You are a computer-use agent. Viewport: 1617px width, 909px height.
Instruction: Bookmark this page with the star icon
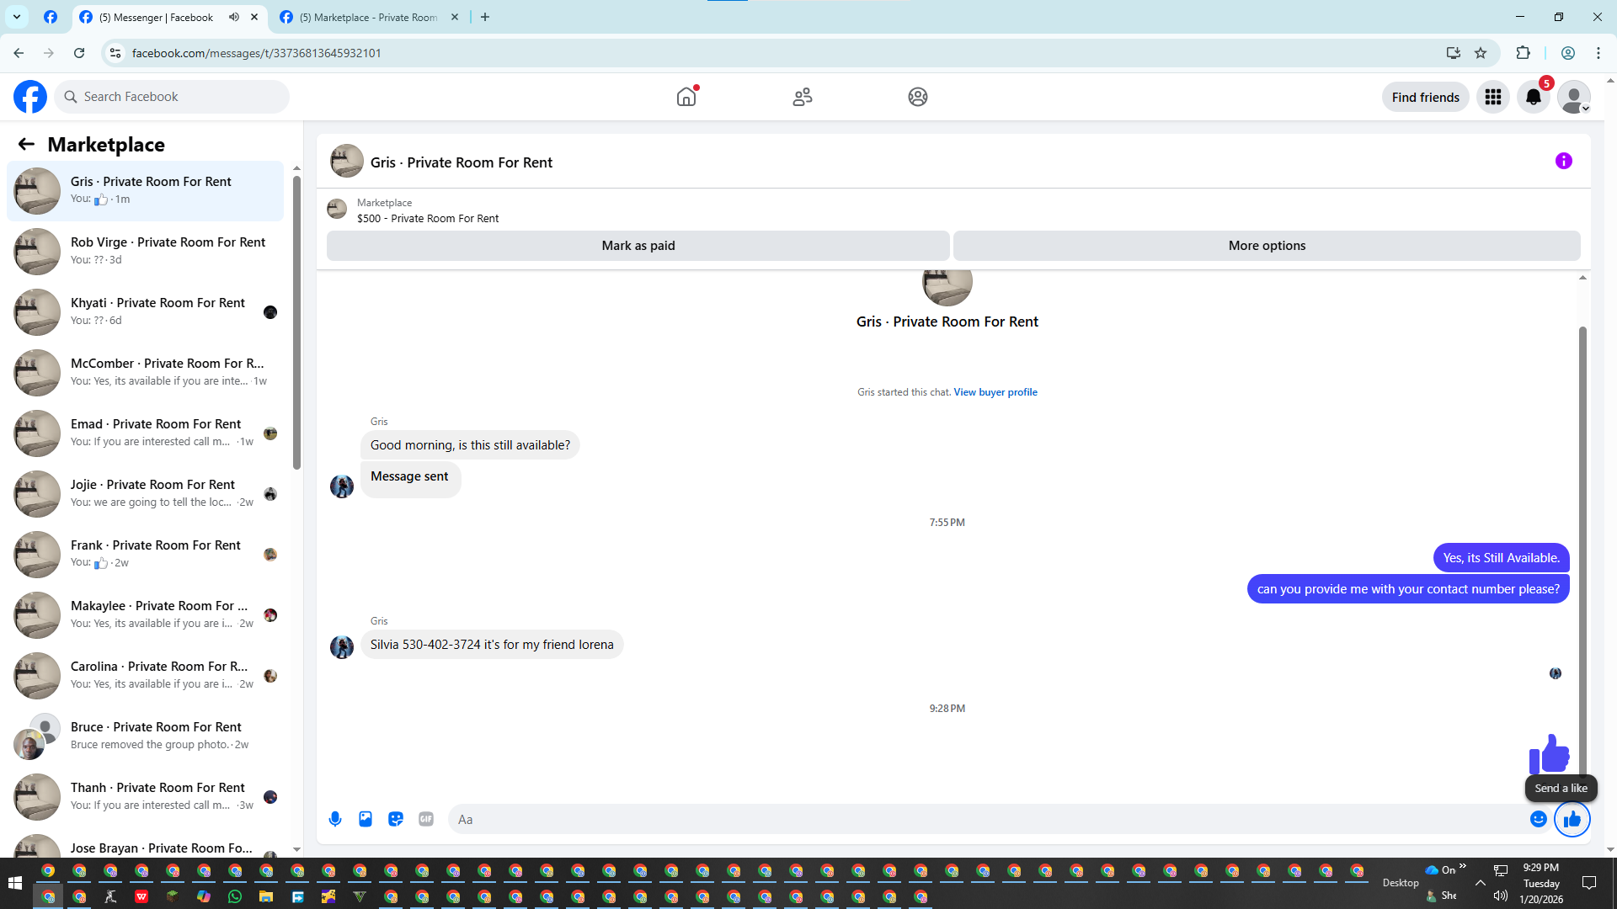tap(1481, 53)
